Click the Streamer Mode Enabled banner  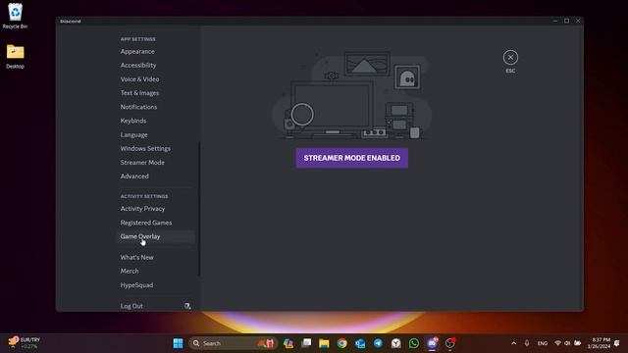coord(351,158)
